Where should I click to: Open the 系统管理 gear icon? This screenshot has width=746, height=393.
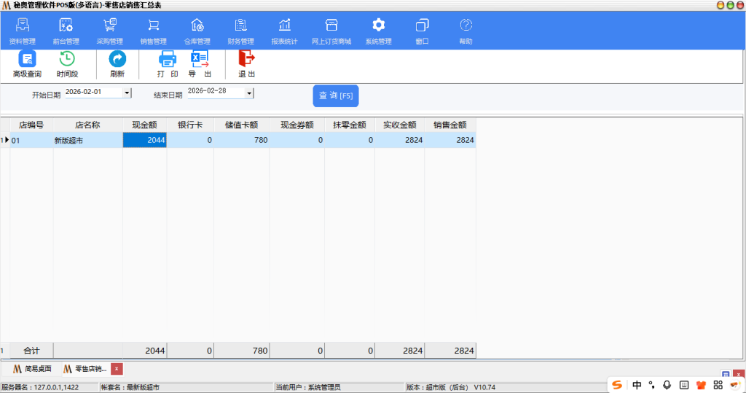378,26
